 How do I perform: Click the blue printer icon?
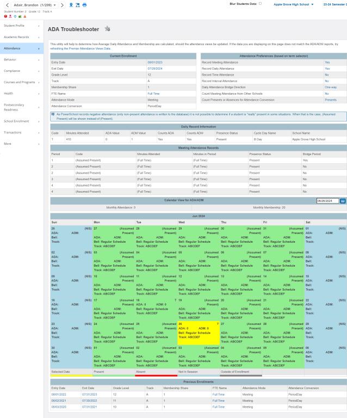[x=84, y=5]
